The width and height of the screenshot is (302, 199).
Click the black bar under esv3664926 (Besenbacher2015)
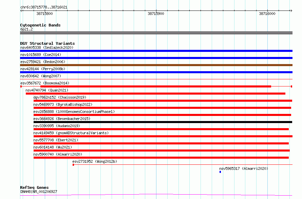point(163,122)
